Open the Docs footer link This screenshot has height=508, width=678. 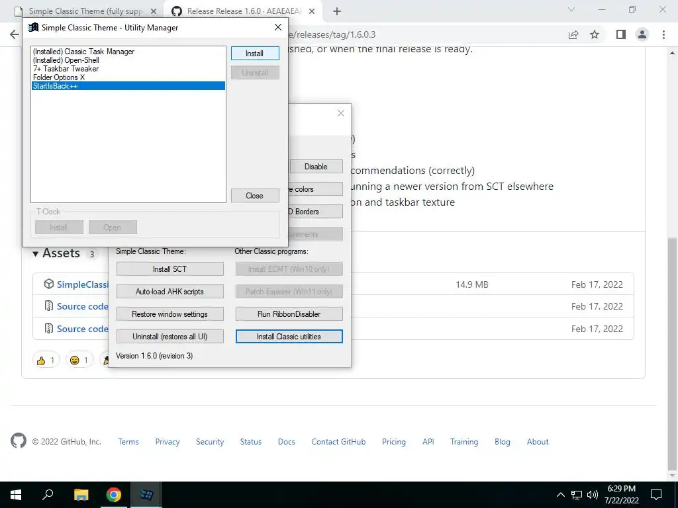coord(287,442)
